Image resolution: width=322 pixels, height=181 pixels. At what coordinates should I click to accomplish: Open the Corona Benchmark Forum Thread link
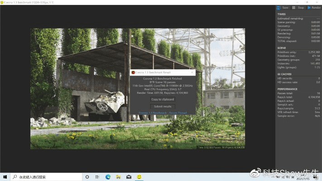coord(162,113)
